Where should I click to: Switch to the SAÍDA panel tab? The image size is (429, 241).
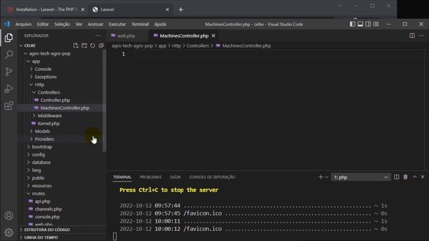175,177
